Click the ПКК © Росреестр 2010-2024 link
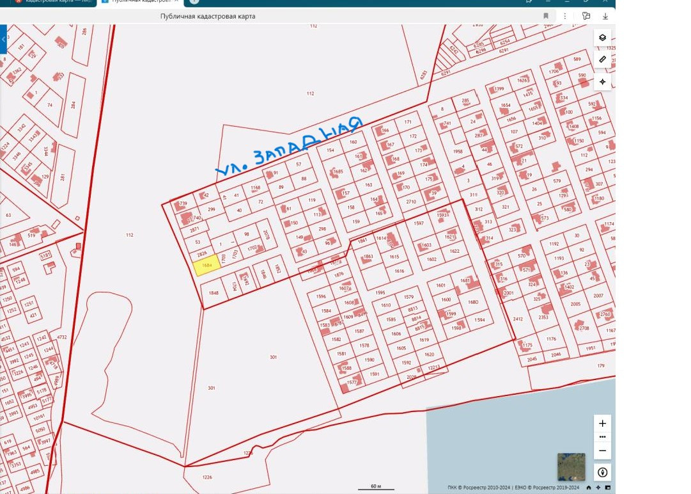691x494 pixels. tap(479, 488)
